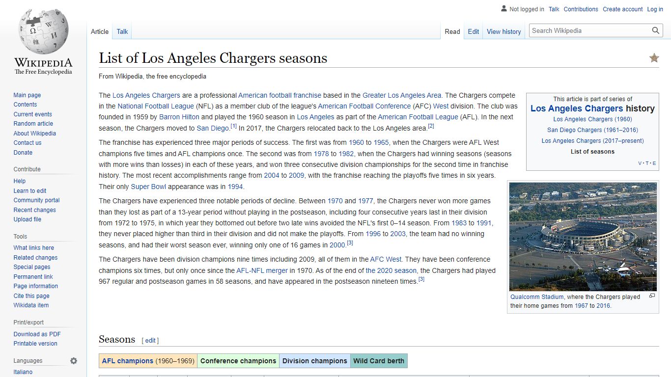Select the Read tab
671x377 pixels.
pos(452,31)
